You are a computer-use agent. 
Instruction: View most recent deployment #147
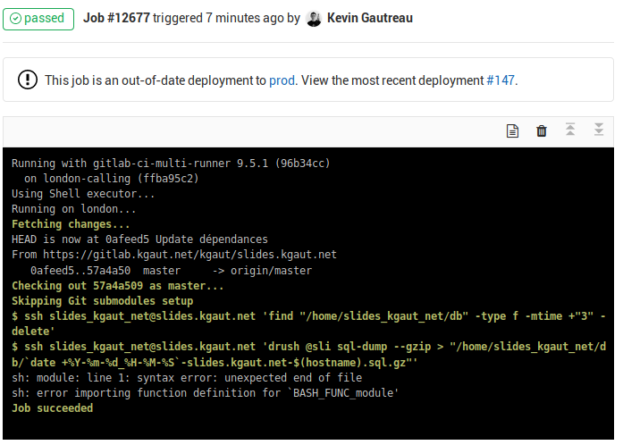[x=501, y=80]
